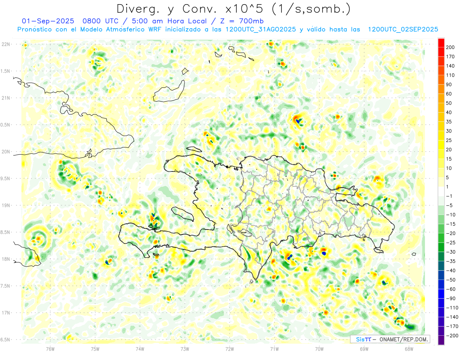Pick the dark purple colorbar segment below -200
This screenshot has height=354, width=459.
click(x=441, y=340)
